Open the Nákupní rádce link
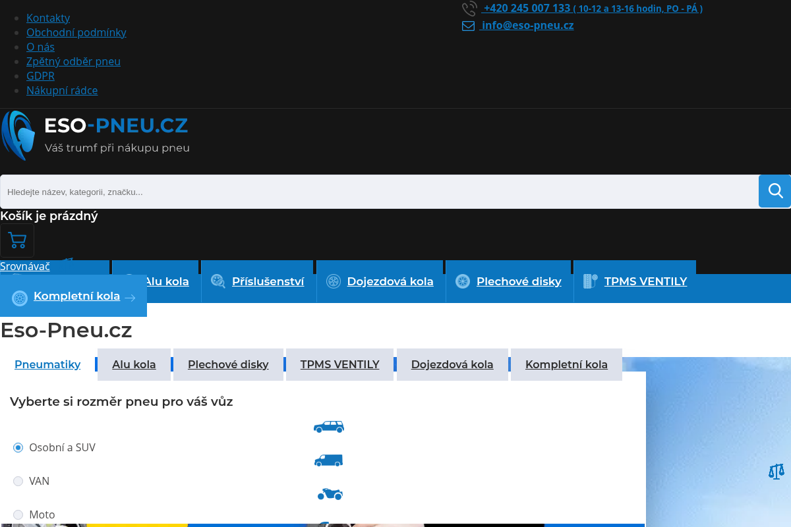The width and height of the screenshot is (791, 527). [x=62, y=90]
